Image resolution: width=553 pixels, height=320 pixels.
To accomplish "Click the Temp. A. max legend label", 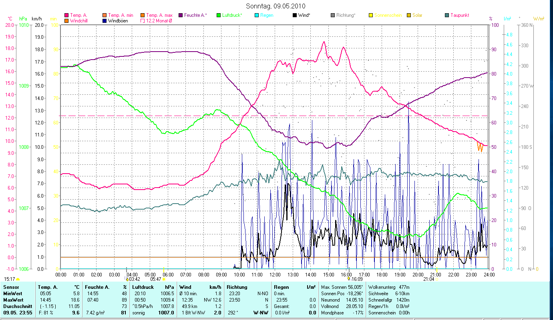I will 159,15.
